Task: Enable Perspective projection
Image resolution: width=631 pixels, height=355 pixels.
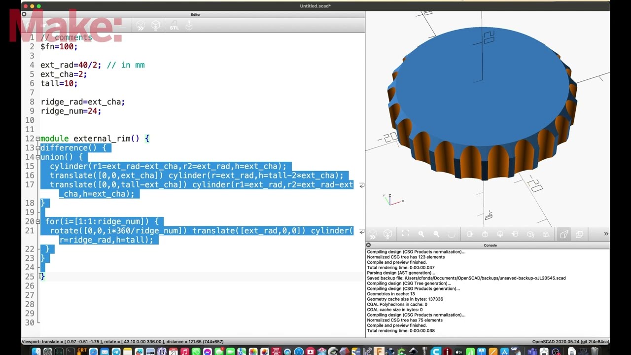Action: [x=564, y=234]
